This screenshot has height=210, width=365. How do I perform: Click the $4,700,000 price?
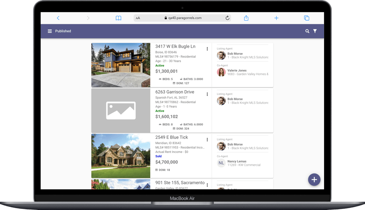pyautogui.click(x=167, y=162)
